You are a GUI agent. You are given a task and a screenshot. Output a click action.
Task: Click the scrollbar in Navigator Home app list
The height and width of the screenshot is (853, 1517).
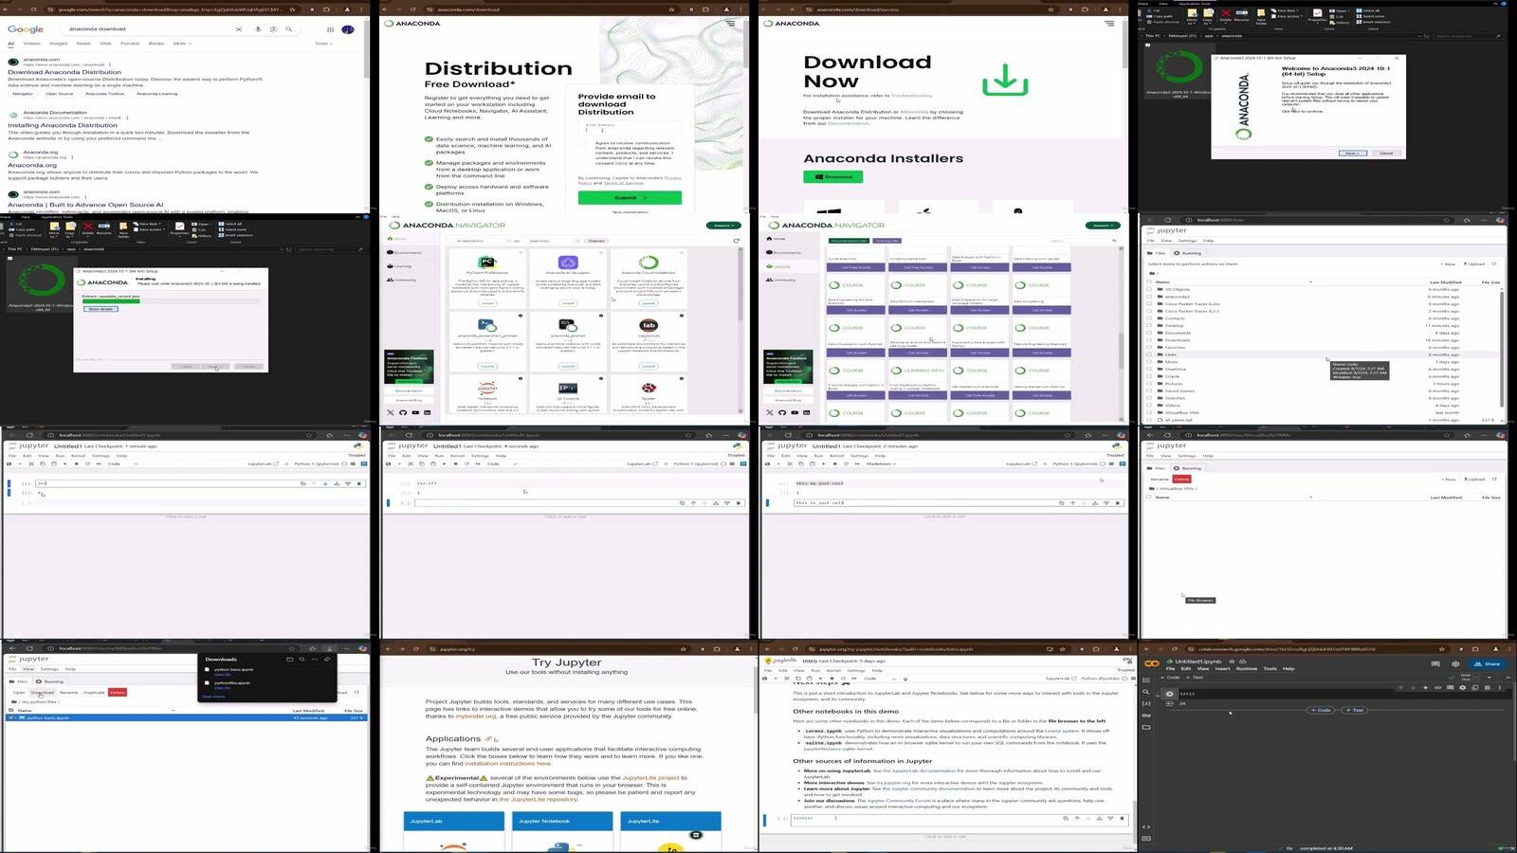(x=740, y=284)
